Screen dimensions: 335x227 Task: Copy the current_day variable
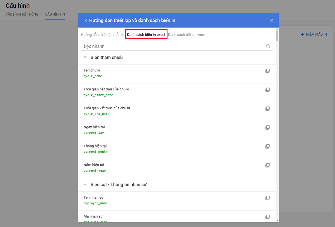(x=268, y=127)
